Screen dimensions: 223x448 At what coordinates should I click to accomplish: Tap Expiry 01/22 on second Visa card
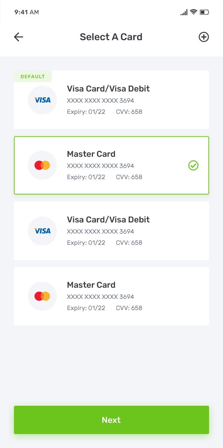(x=86, y=242)
